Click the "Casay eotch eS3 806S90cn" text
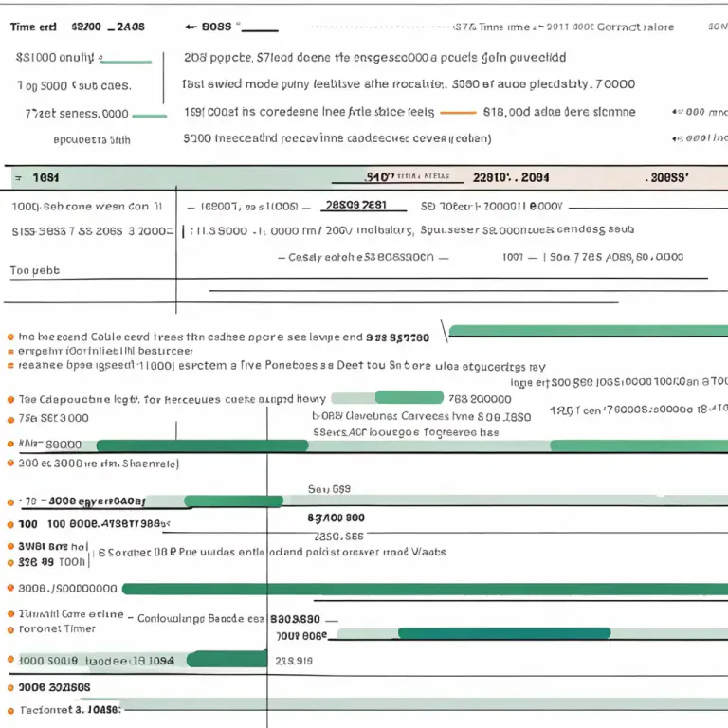The height and width of the screenshot is (728, 728). coord(361,257)
